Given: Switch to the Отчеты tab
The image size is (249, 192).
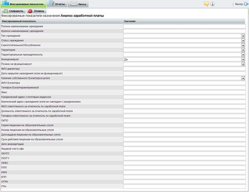Looking at the screenshot, I should [x=60, y=4].
